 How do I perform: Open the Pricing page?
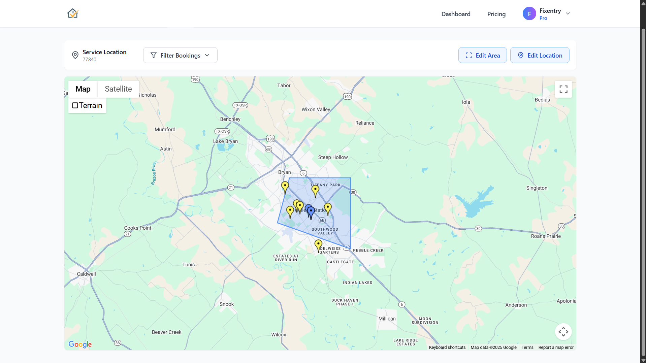pos(496,14)
